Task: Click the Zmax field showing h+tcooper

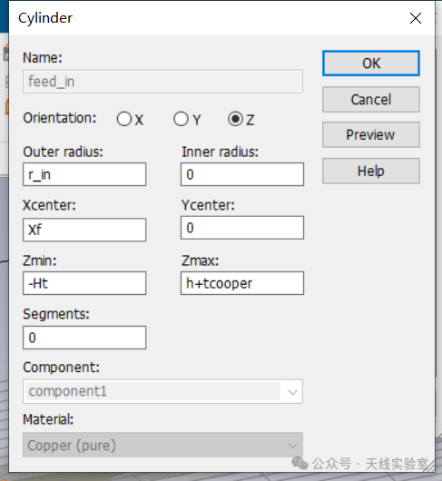Action: tap(242, 283)
